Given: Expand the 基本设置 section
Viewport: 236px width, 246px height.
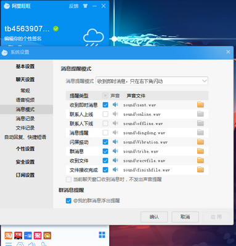Looking at the screenshot, I should (x=25, y=66).
